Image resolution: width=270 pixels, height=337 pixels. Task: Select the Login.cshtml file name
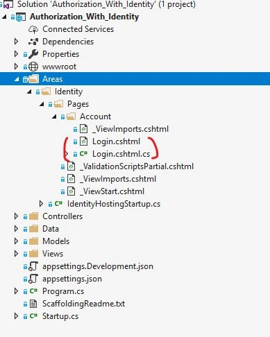tap(116, 141)
